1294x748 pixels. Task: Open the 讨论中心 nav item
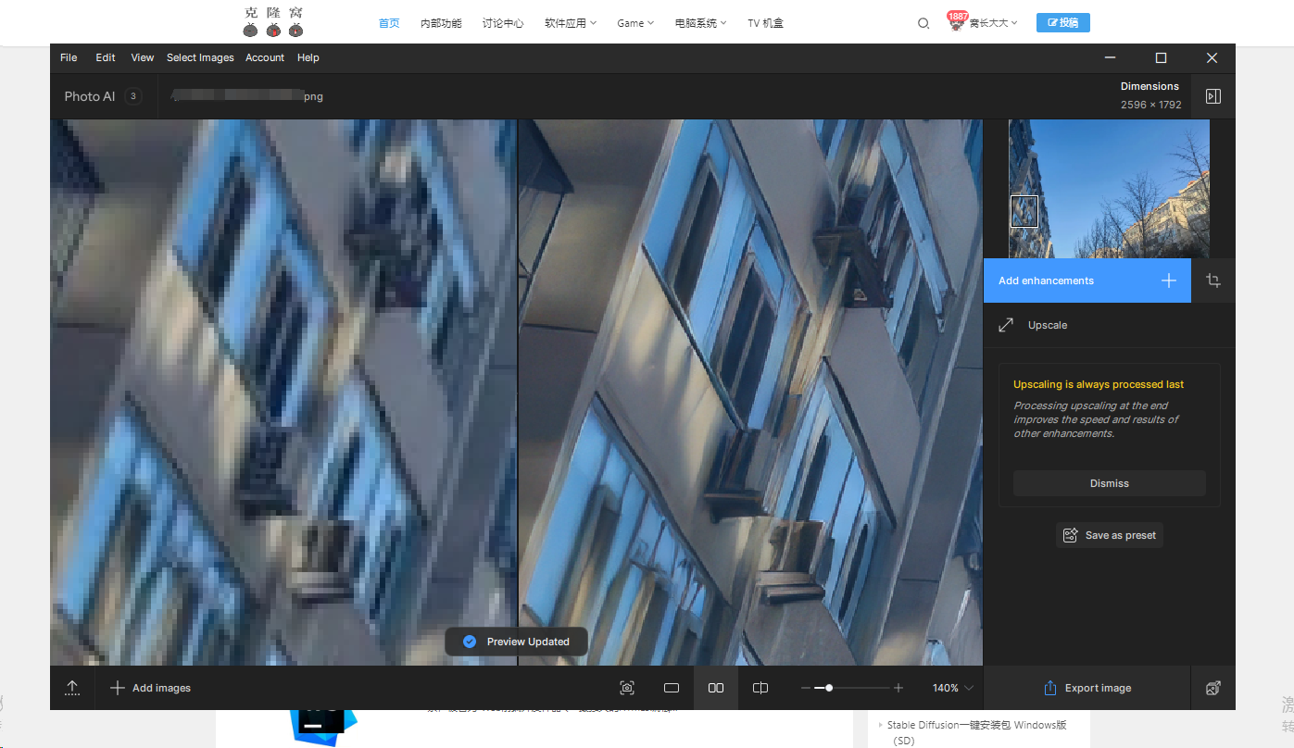click(503, 23)
